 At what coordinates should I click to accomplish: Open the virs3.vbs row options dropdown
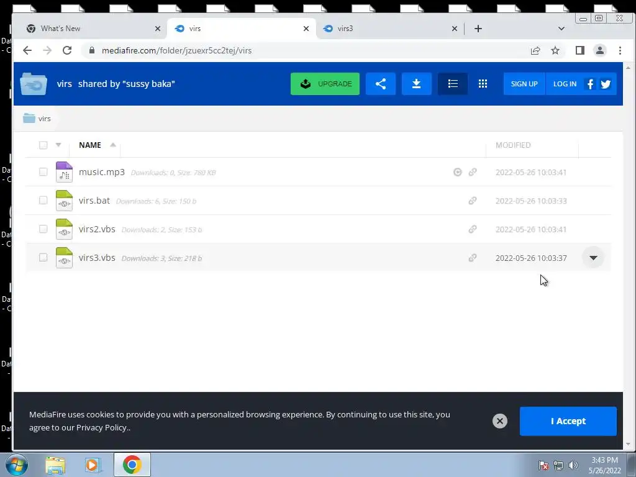coord(593,258)
